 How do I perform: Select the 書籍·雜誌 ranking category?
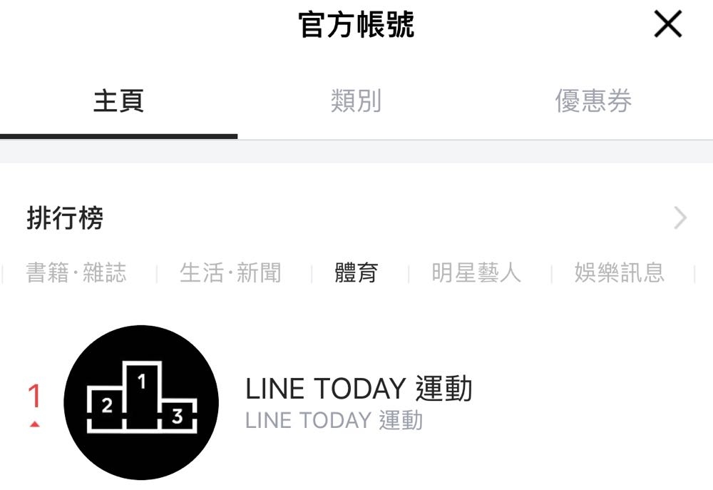coord(76,273)
